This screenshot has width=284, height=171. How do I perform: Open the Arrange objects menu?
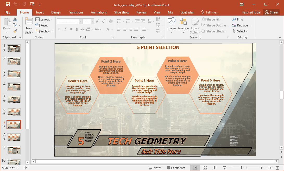183,25
